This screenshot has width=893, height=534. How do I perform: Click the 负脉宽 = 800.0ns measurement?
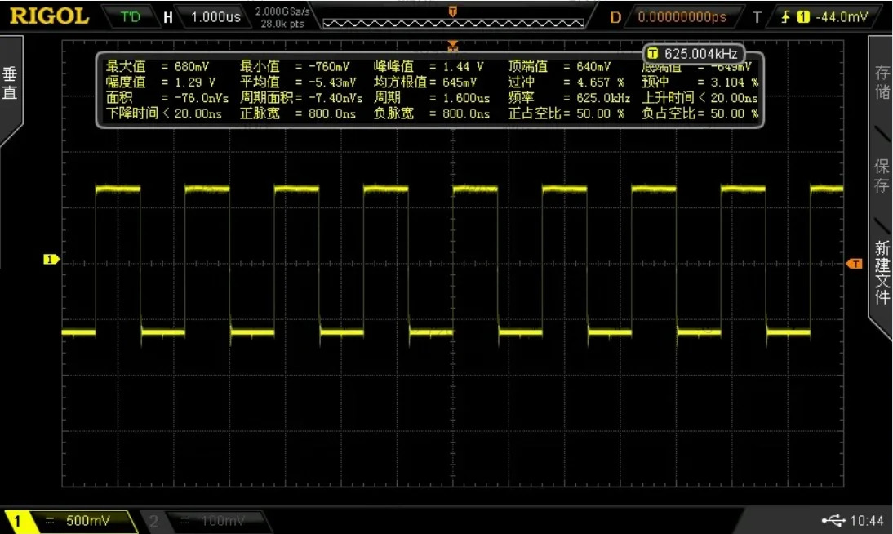point(432,113)
